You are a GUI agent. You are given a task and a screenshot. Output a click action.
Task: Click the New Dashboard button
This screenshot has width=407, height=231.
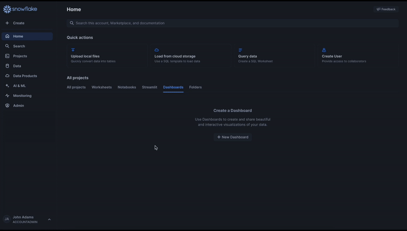click(x=232, y=137)
